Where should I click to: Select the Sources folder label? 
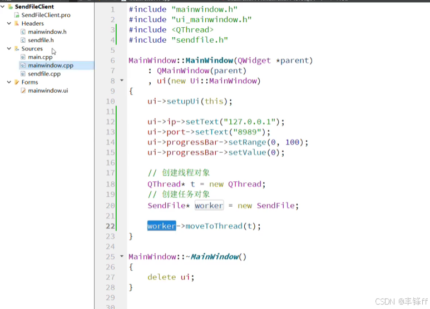click(32, 49)
